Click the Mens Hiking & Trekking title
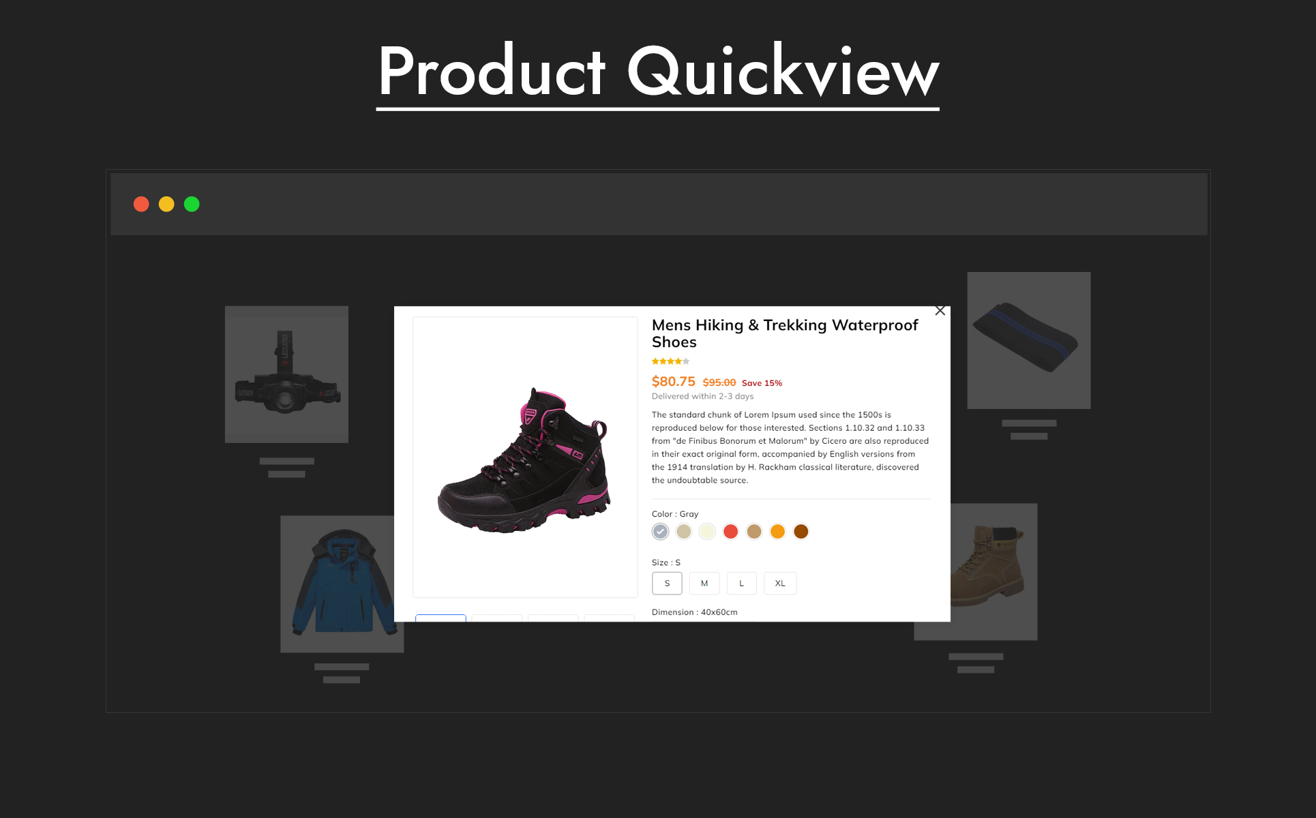Viewport: 1316px width, 818px height. tap(785, 333)
